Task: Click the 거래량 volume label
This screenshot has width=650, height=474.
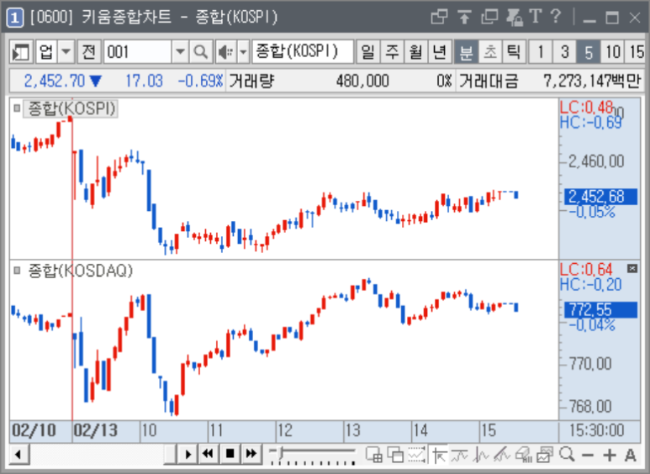Action: [x=252, y=81]
